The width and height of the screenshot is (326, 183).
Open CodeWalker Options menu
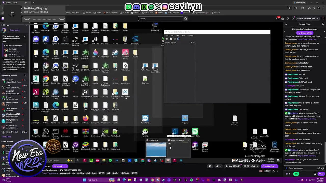[x=190, y=35]
